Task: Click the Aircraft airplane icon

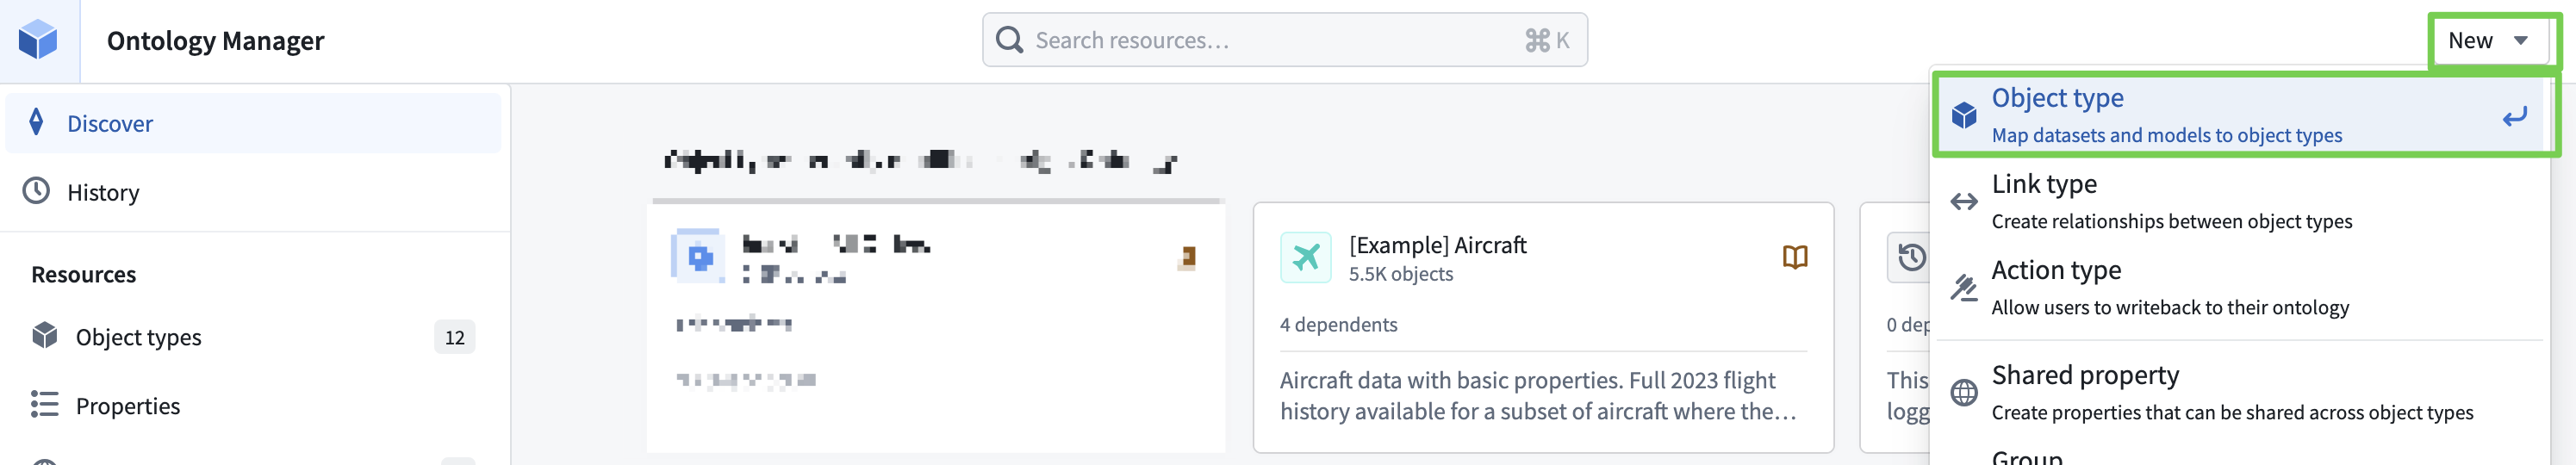Action: 1305,258
